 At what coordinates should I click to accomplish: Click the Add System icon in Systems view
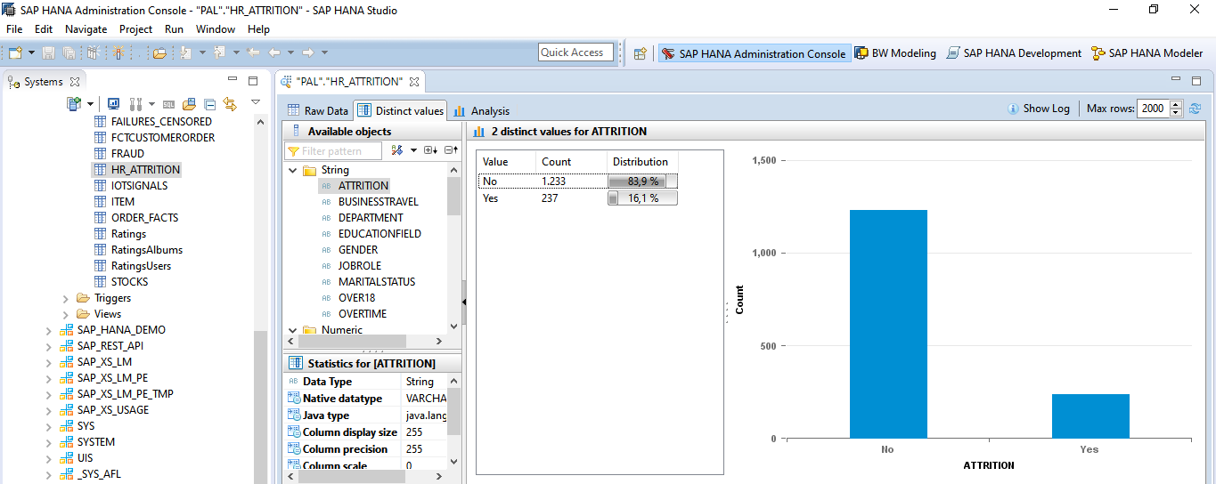point(75,104)
